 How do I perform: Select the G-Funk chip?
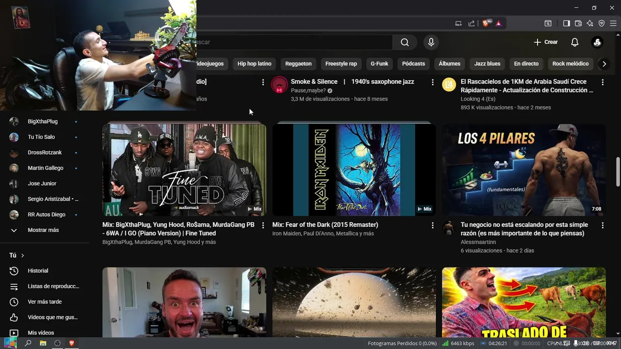point(379,63)
